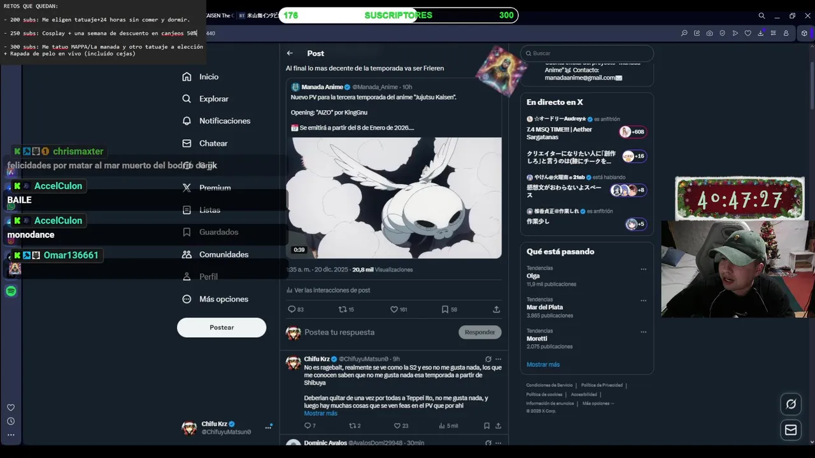Screen dimensions: 815x458
Task: Open Ver las interacciones de post
Action: click(x=329, y=290)
